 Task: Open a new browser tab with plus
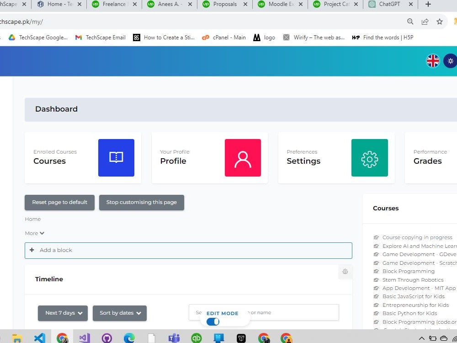(428, 4)
